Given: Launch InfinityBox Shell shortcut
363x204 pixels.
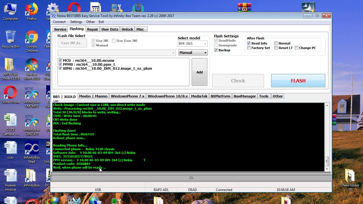Looking at the screenshot, I should (x=31, y=152).
